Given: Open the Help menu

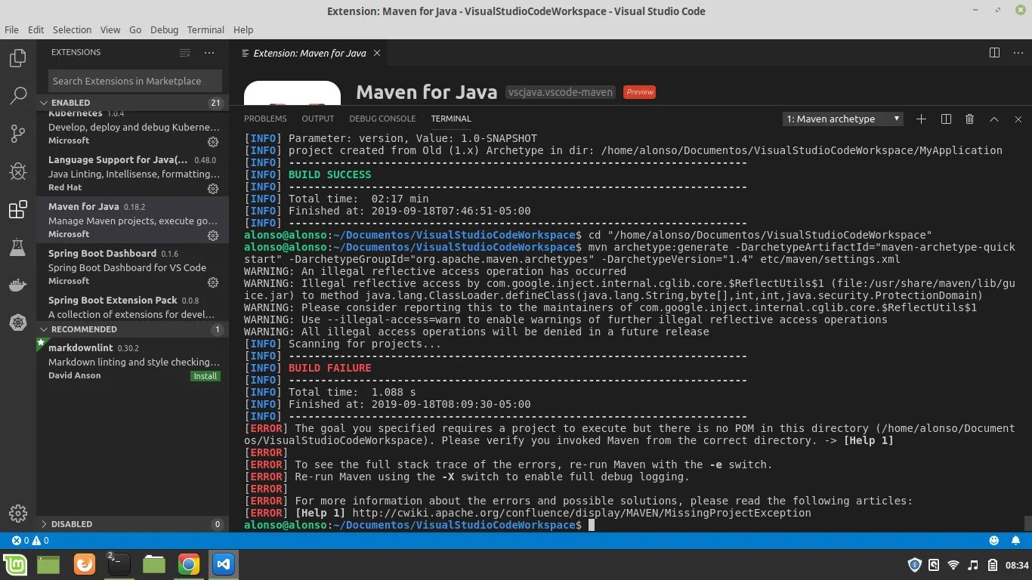Looking at the screenshot, I should coord(243,29).
